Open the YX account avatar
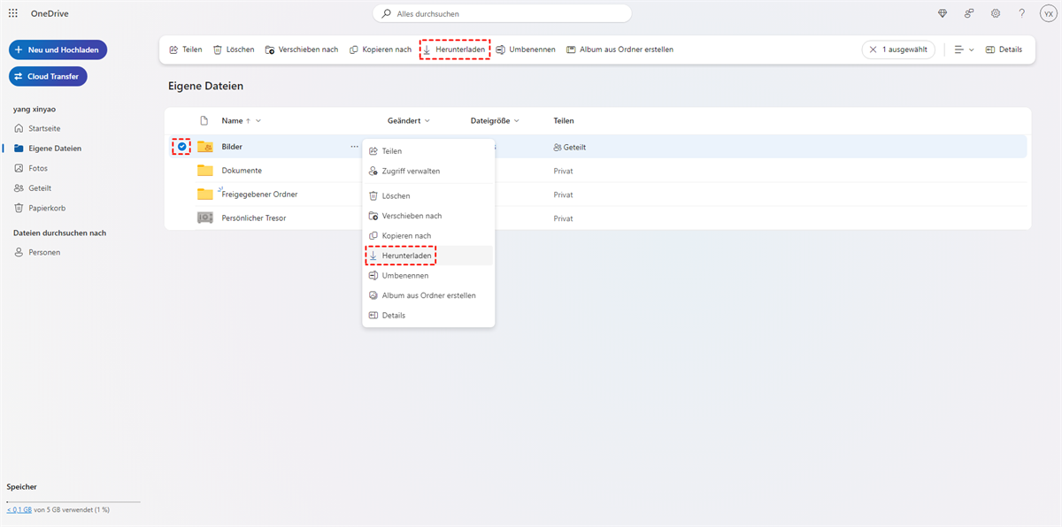The height and width of the screenshot is (527, 1062). (x=1048, y=13)
